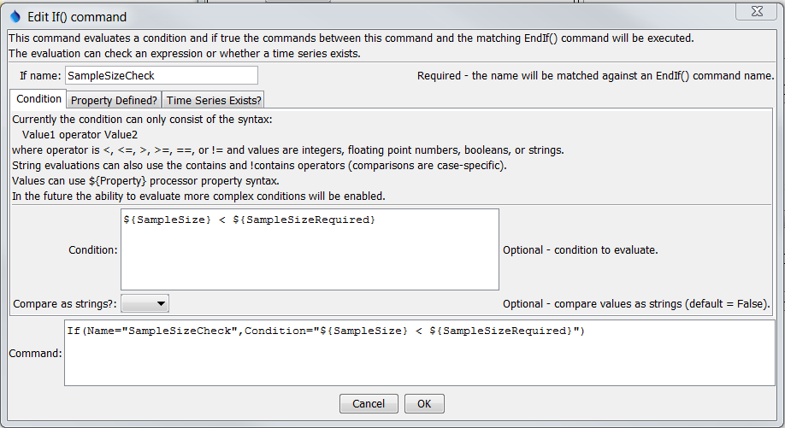The image size is (785, 428).
Task: Open the Time Series Exists? tab
Action: point(214,101)
